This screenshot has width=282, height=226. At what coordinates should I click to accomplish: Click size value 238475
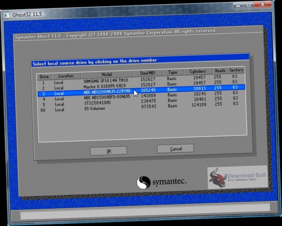pos(149,101)
